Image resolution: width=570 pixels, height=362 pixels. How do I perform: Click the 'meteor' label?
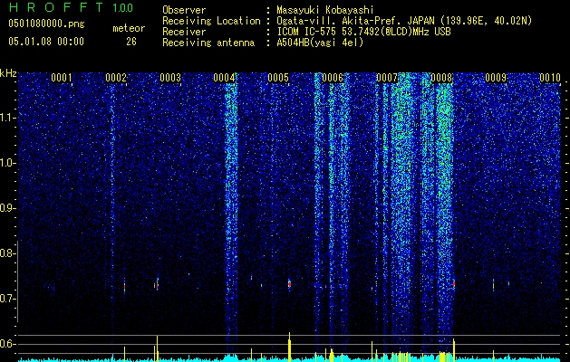(129, 28)
